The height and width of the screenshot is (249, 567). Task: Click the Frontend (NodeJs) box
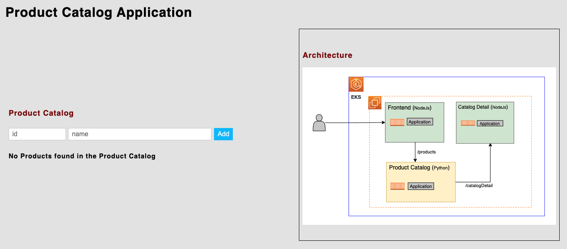(x=414, y=122)
